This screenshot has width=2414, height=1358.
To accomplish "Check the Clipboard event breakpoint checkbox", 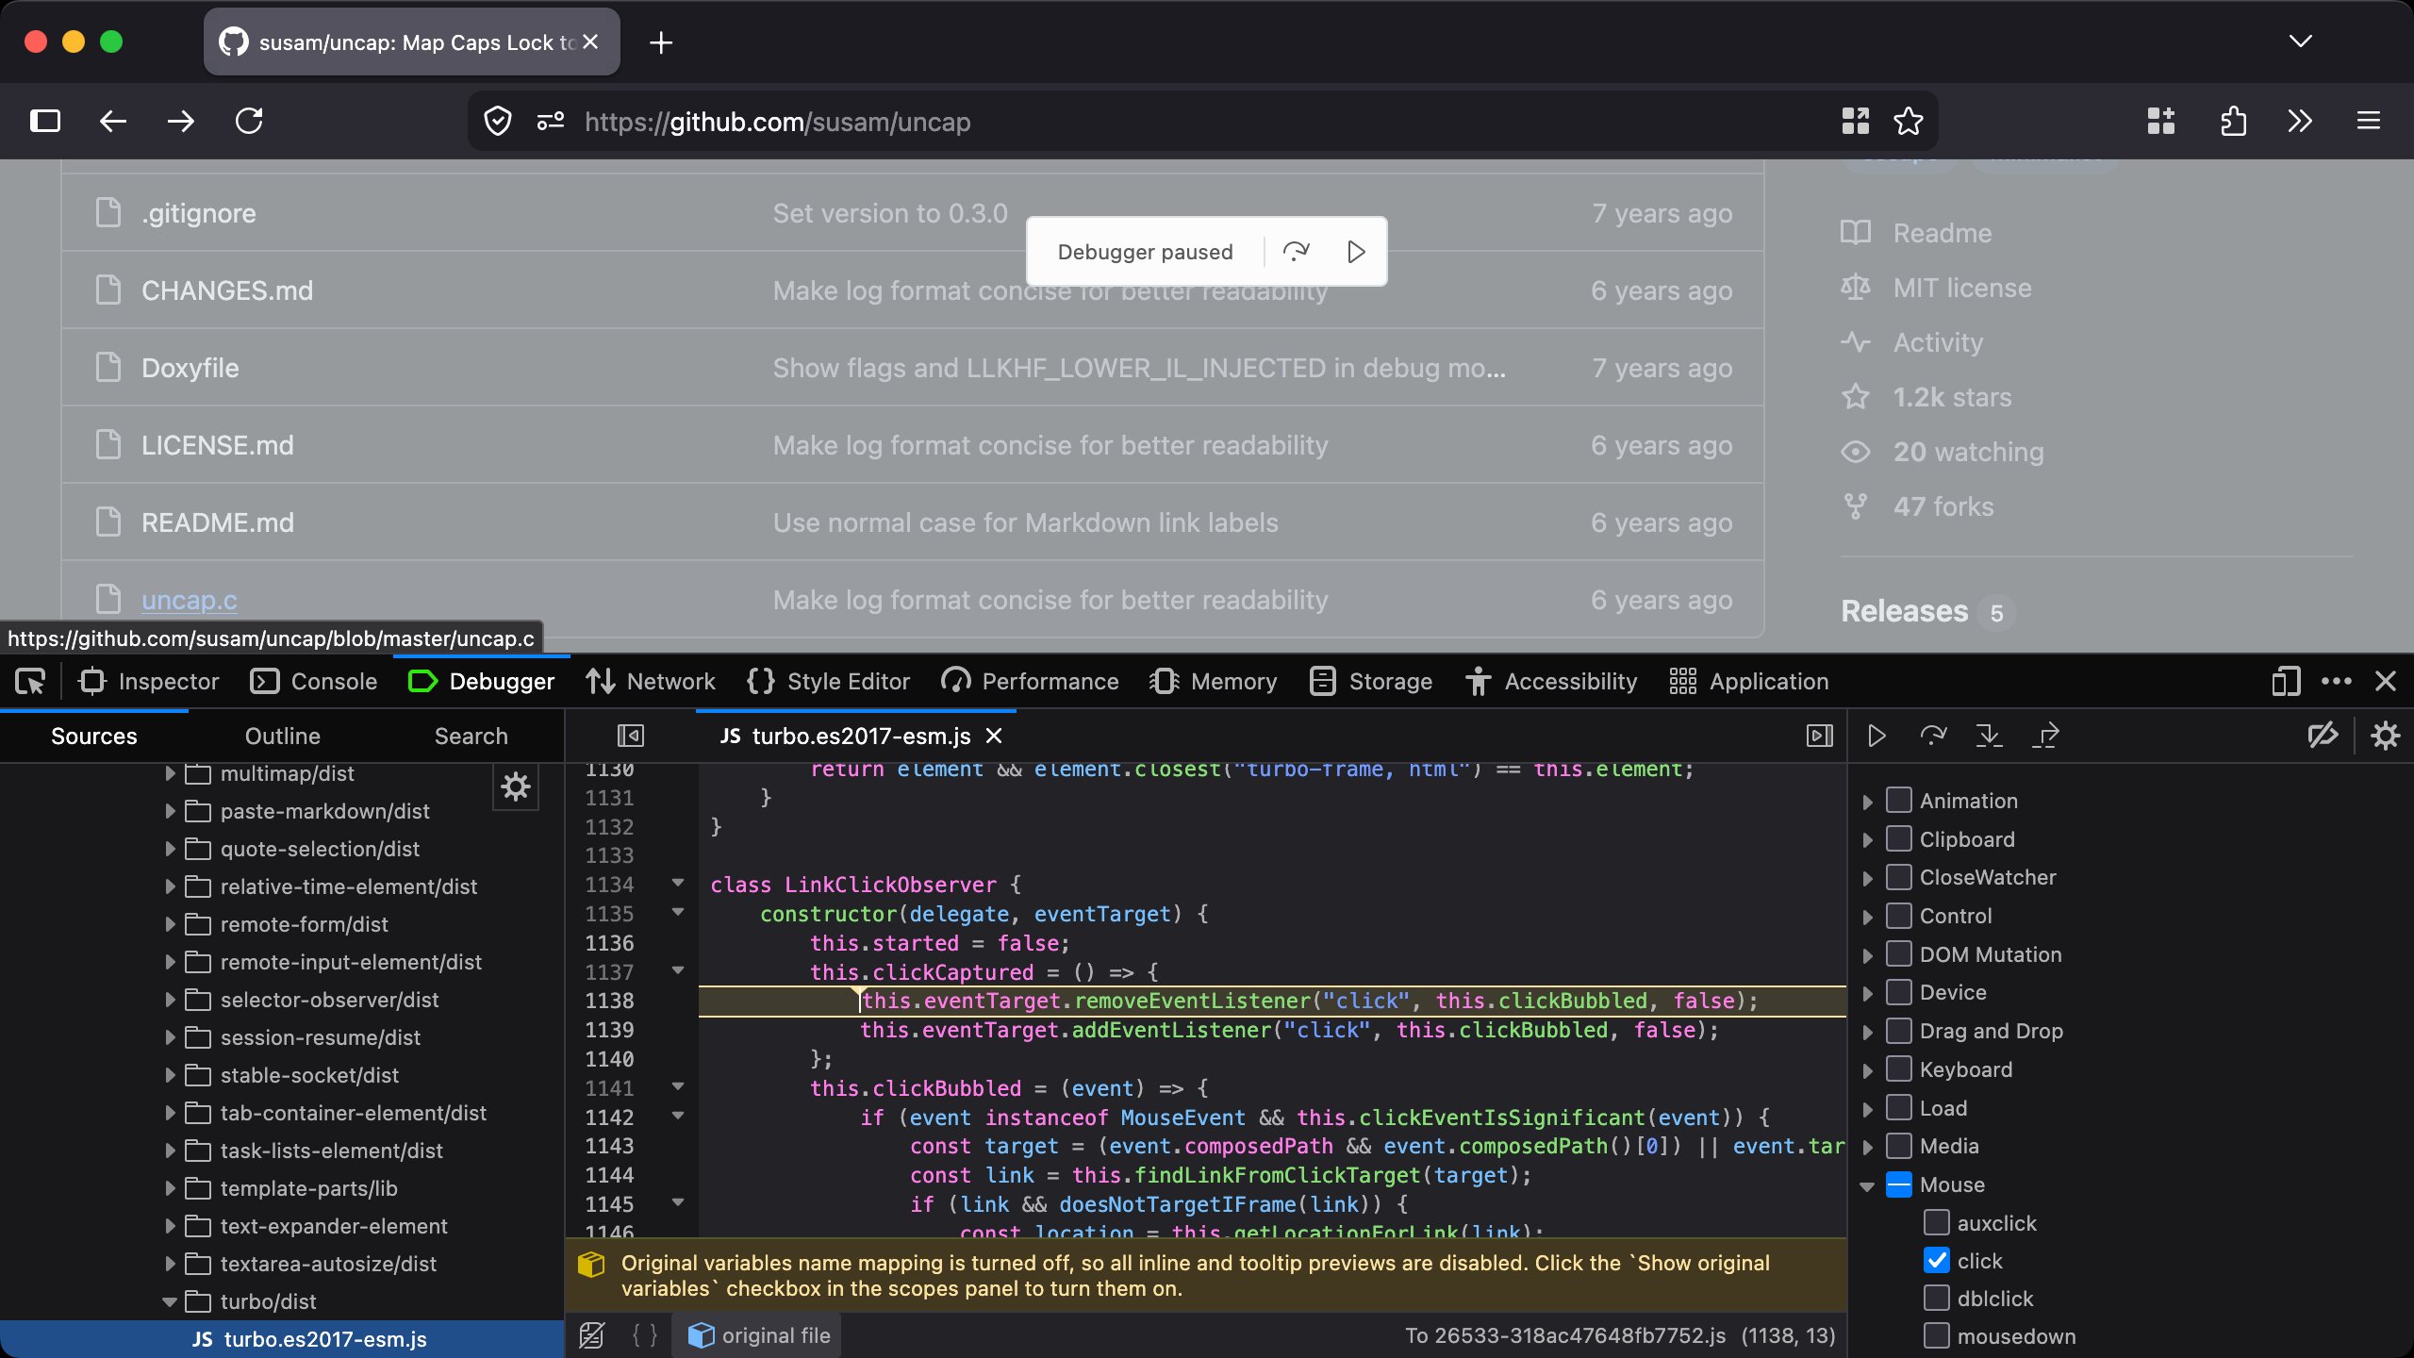I will (x=1898, y=838).
